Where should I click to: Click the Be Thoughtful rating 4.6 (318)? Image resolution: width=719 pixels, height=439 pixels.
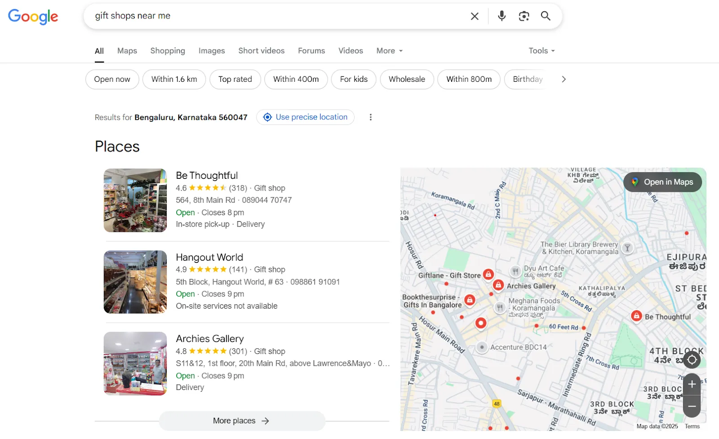(x=211, y=188)
